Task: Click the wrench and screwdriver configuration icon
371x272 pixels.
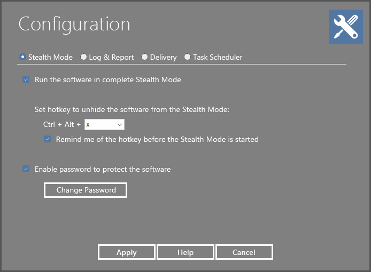Action: tap(346, 27)
